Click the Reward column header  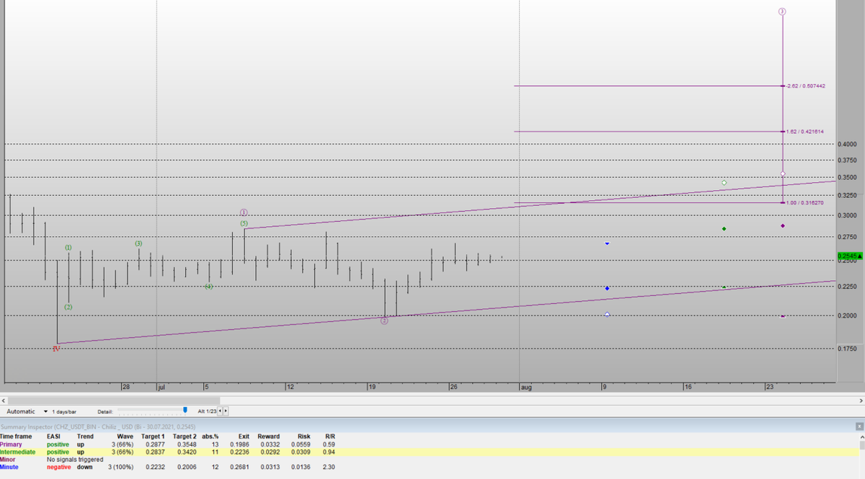coord(269,437)
